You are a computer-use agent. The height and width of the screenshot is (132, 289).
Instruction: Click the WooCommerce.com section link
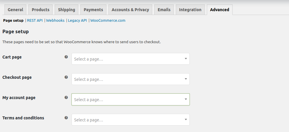coord(108,21)
